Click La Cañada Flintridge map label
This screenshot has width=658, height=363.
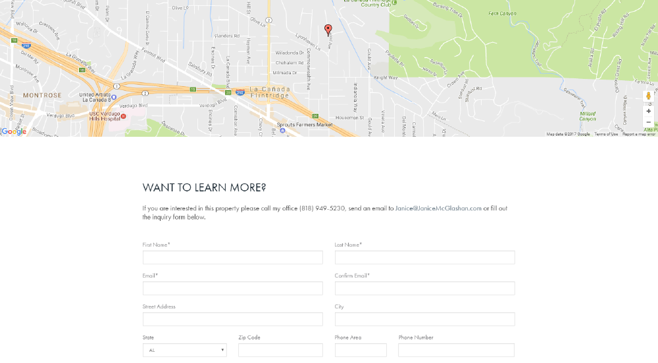click(270, 92)
